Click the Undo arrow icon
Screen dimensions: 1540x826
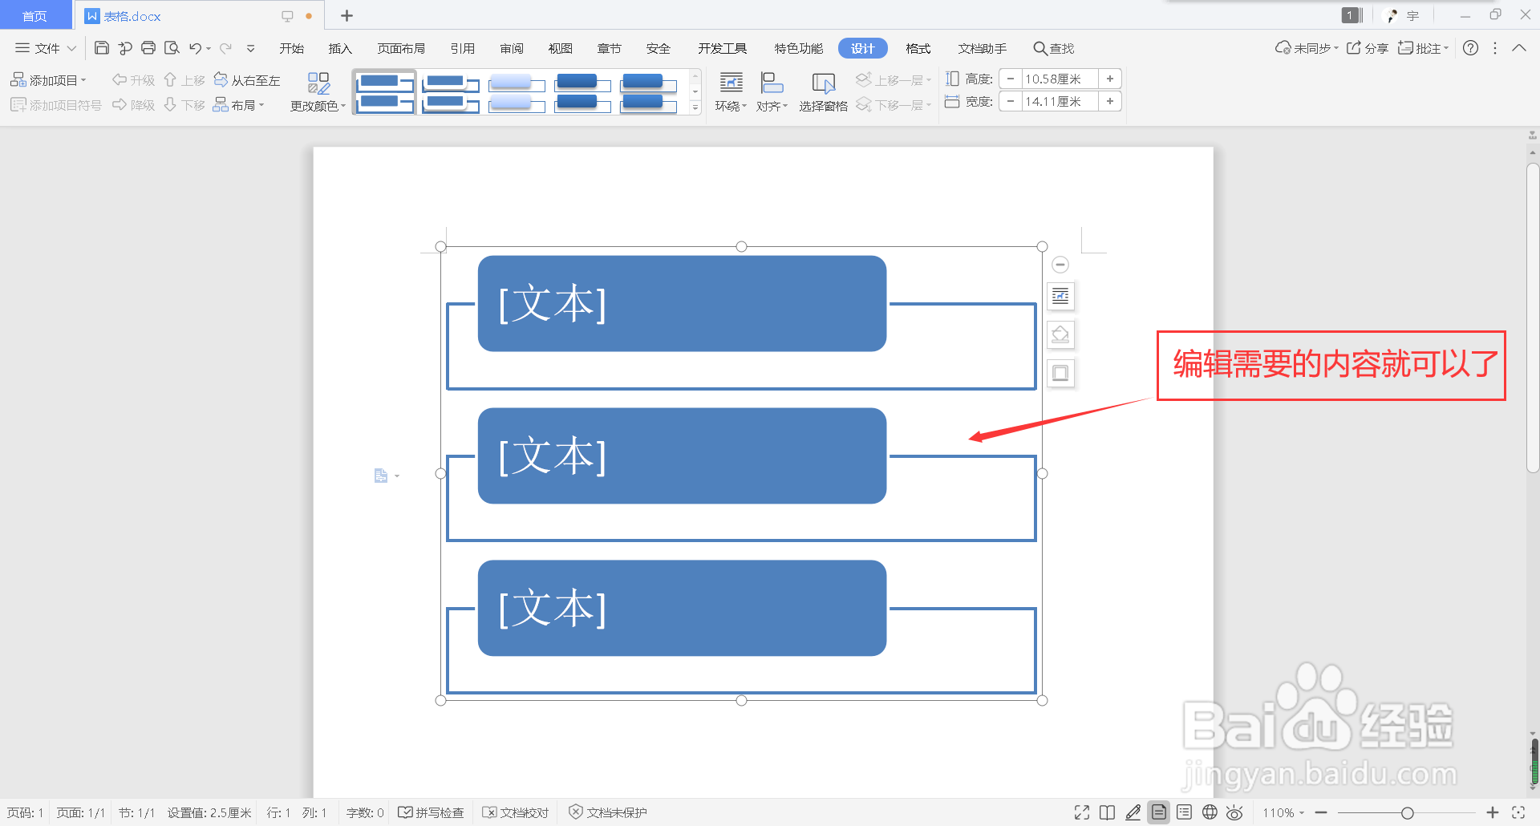tap(195, 48)
